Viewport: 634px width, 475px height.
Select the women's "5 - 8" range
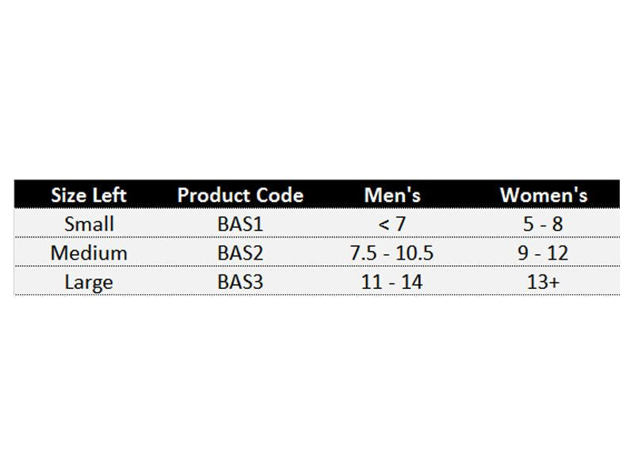coord(543,224)
